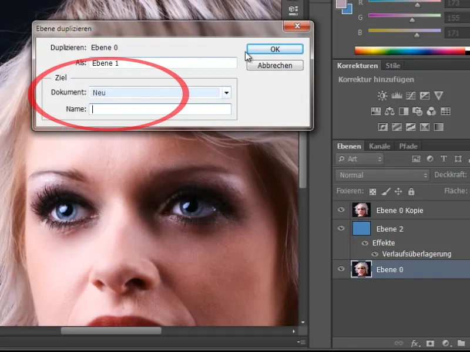The height and width of the screenshot is (352, 470).
Task: Add a Hue/Saturation adjustment
Action: coord(376,111)
